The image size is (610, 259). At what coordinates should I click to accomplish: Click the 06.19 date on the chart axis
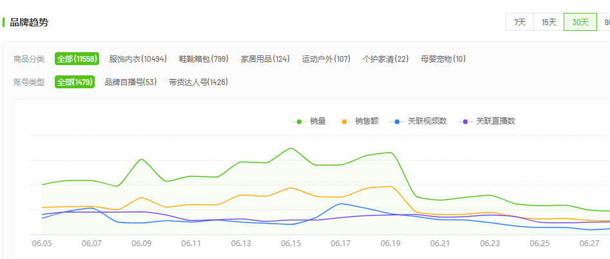pyautogui.click(x=390, y=244)
